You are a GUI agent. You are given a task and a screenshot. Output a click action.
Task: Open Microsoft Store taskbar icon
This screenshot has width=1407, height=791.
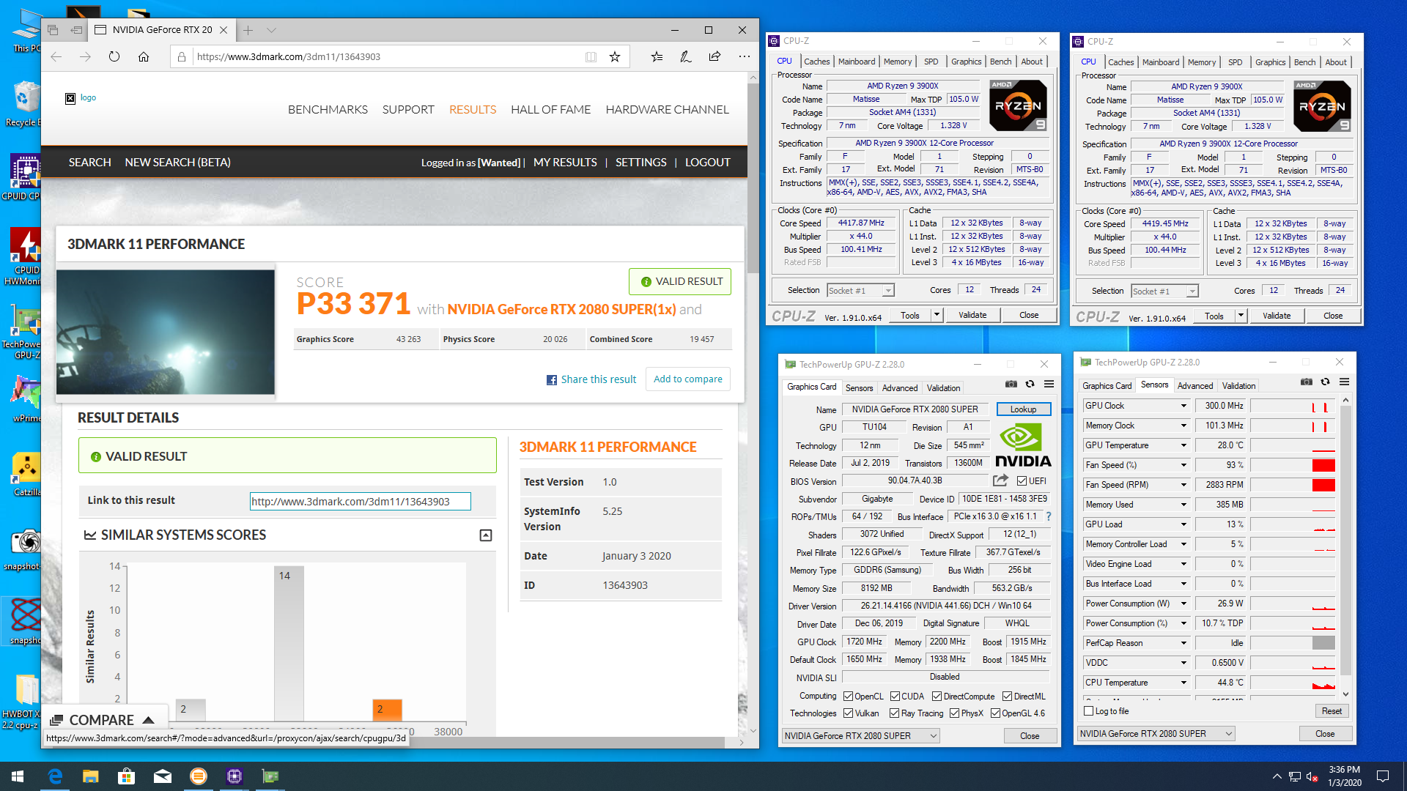tap(126, 776)
